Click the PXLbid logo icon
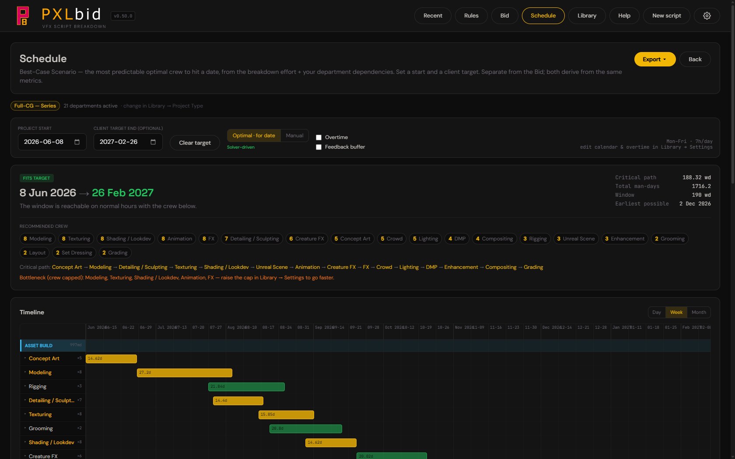 tap(23, 16)
